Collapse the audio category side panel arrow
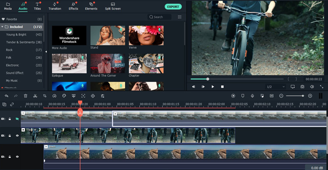This screenshot has height=170, width=328. 46,52
